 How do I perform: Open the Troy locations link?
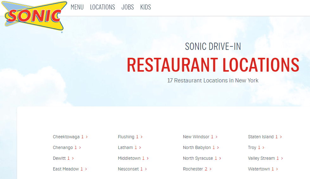point(256,147)
